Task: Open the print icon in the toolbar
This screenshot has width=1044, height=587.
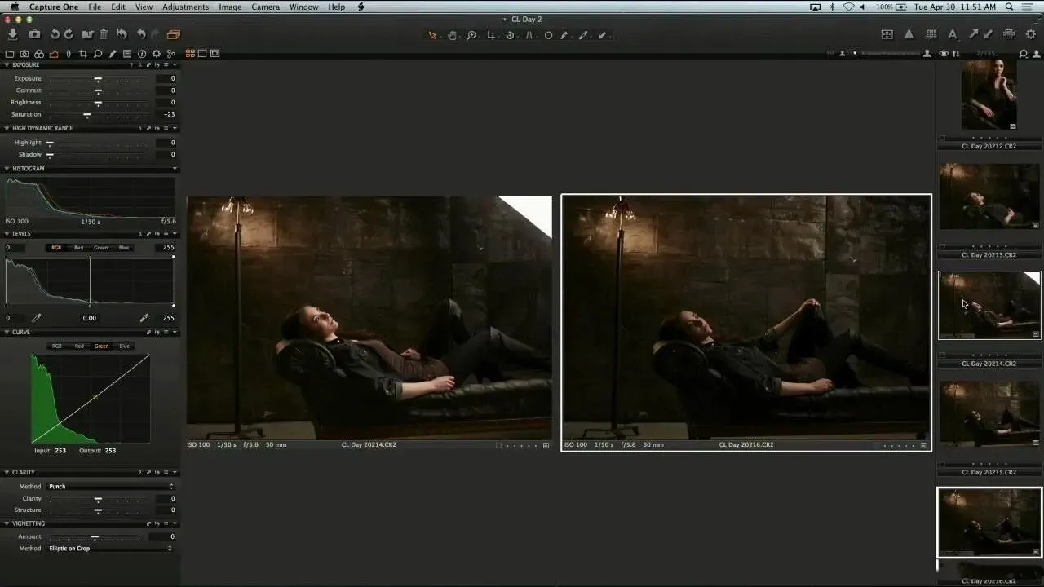Action: click(1009, 34)
